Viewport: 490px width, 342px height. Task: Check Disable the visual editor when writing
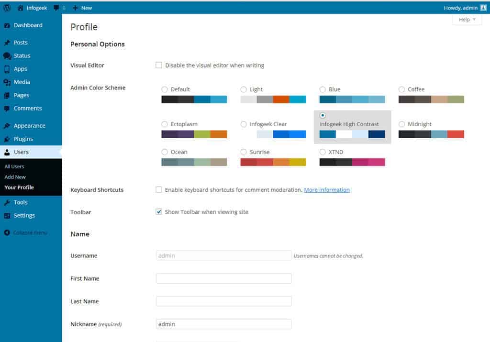click(x=158, y=65)
